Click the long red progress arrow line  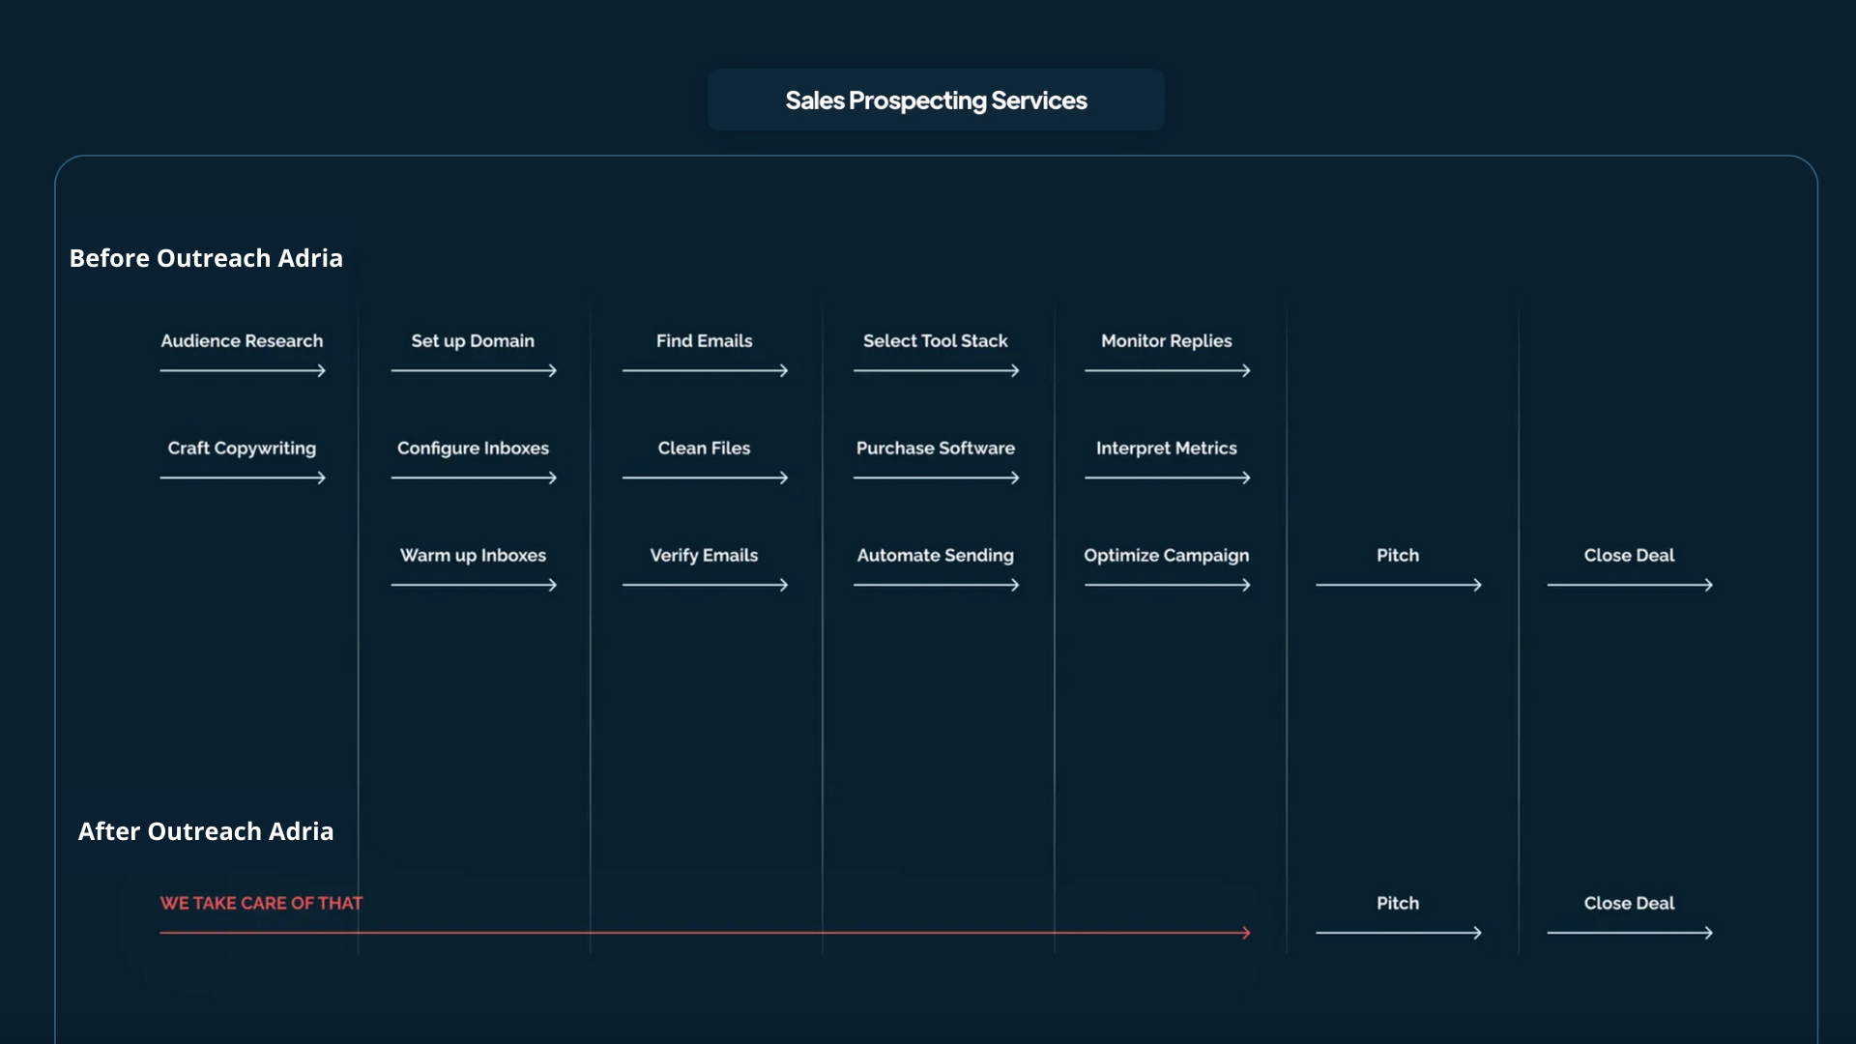tap(704, 934)
